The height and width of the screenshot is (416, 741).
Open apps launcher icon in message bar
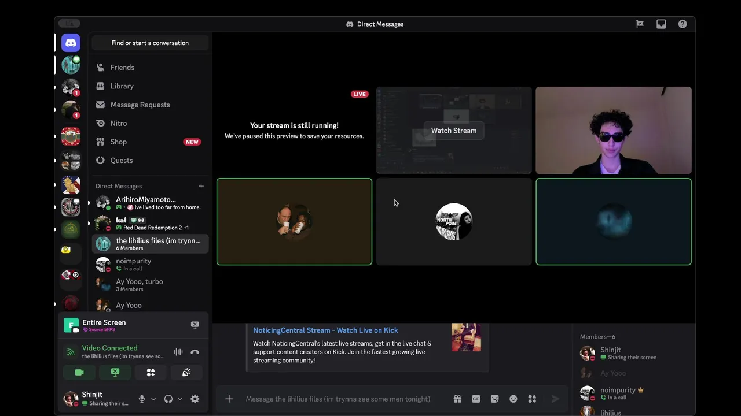coord(532,399)
